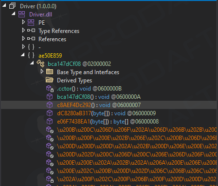Select the PE tree item
Screen dimensions: 218x186
[x=41, y=23]
